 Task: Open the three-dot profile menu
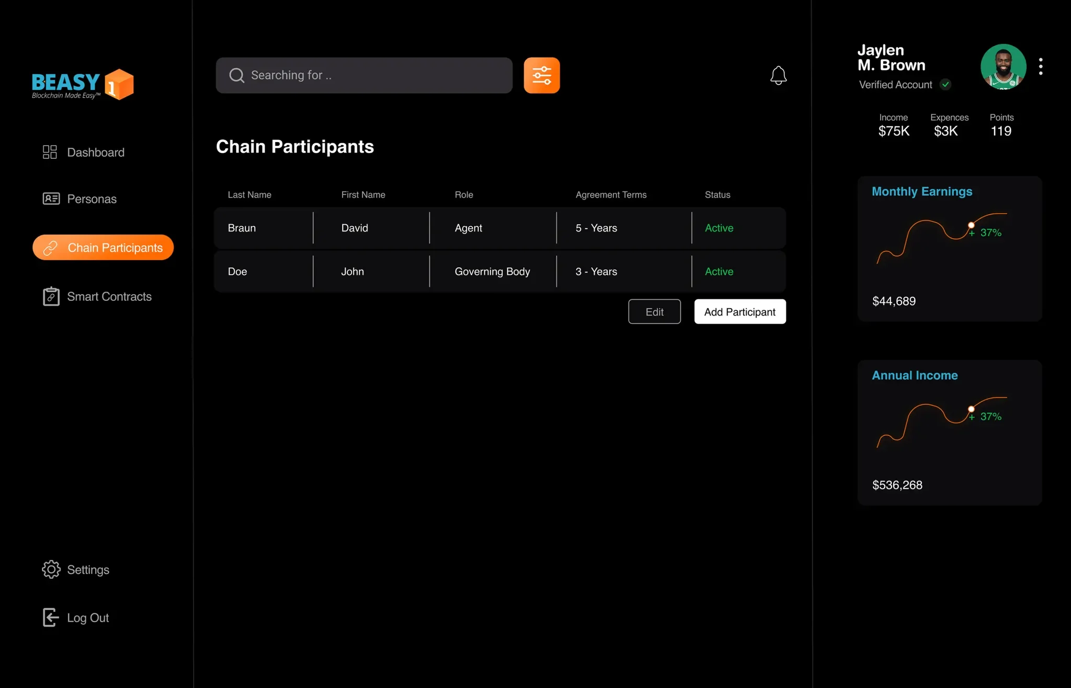(1041, 66)
